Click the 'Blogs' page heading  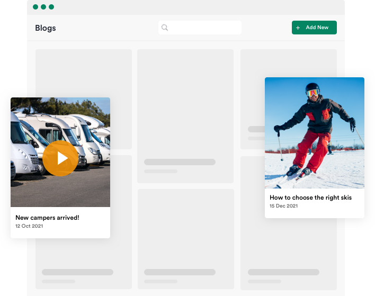(x=46, y=28)
